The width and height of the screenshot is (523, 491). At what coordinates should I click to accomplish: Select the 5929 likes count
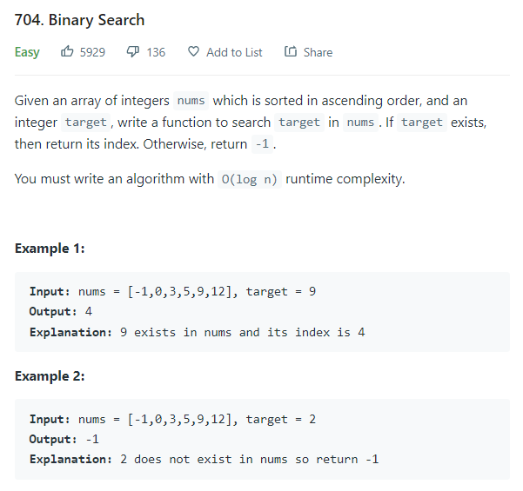(x=92, y=52)
